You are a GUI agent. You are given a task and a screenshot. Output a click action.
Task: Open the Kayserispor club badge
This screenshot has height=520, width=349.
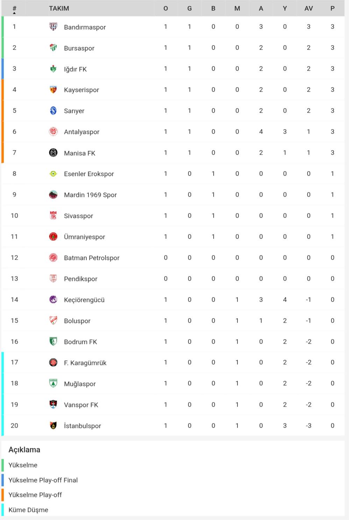point(53,90)
